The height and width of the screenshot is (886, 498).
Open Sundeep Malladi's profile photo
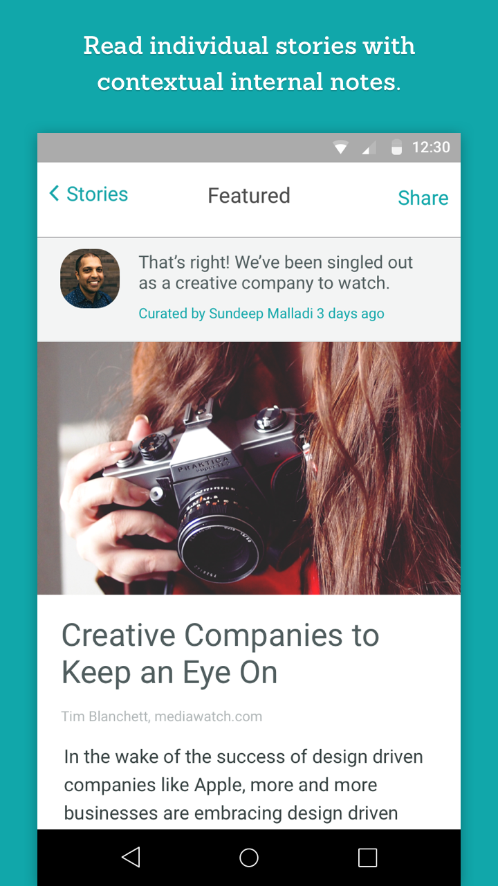(90, 278)
